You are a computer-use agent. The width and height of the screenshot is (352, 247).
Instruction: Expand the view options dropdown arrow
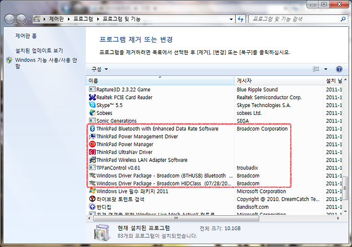coord(326,69)
